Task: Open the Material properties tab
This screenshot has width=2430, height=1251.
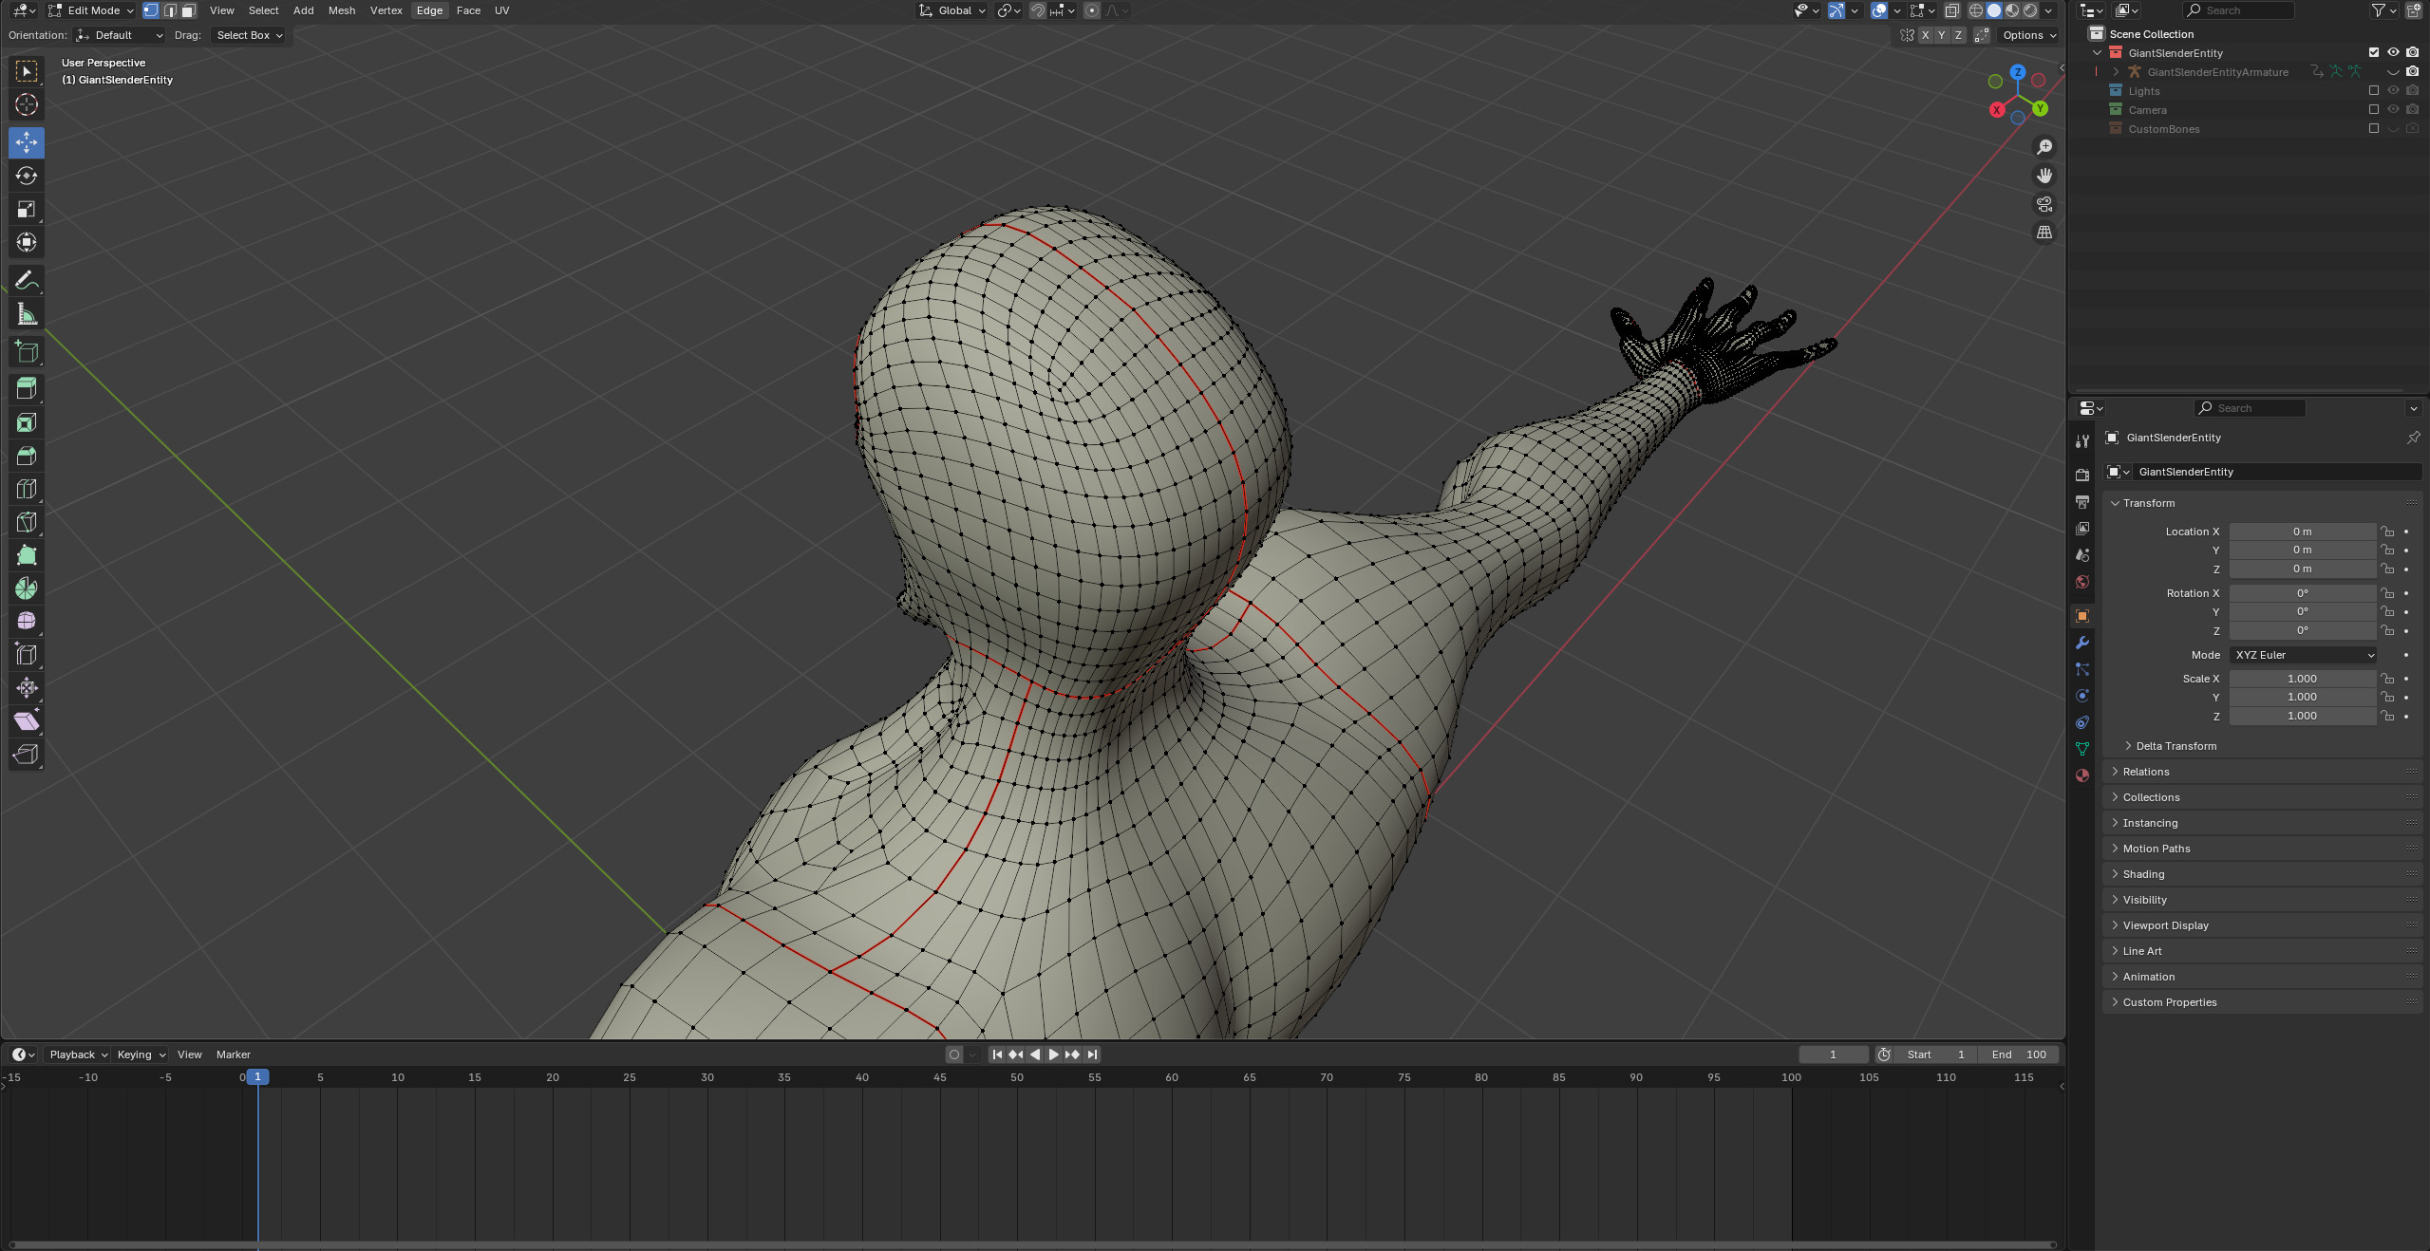Action: coord(2082,775)
